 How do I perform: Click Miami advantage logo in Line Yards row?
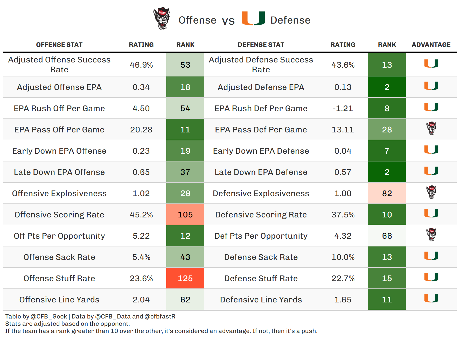(431, 298)
